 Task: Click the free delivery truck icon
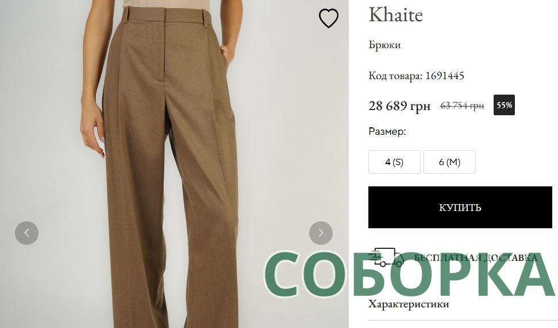[x=386, y=257]
